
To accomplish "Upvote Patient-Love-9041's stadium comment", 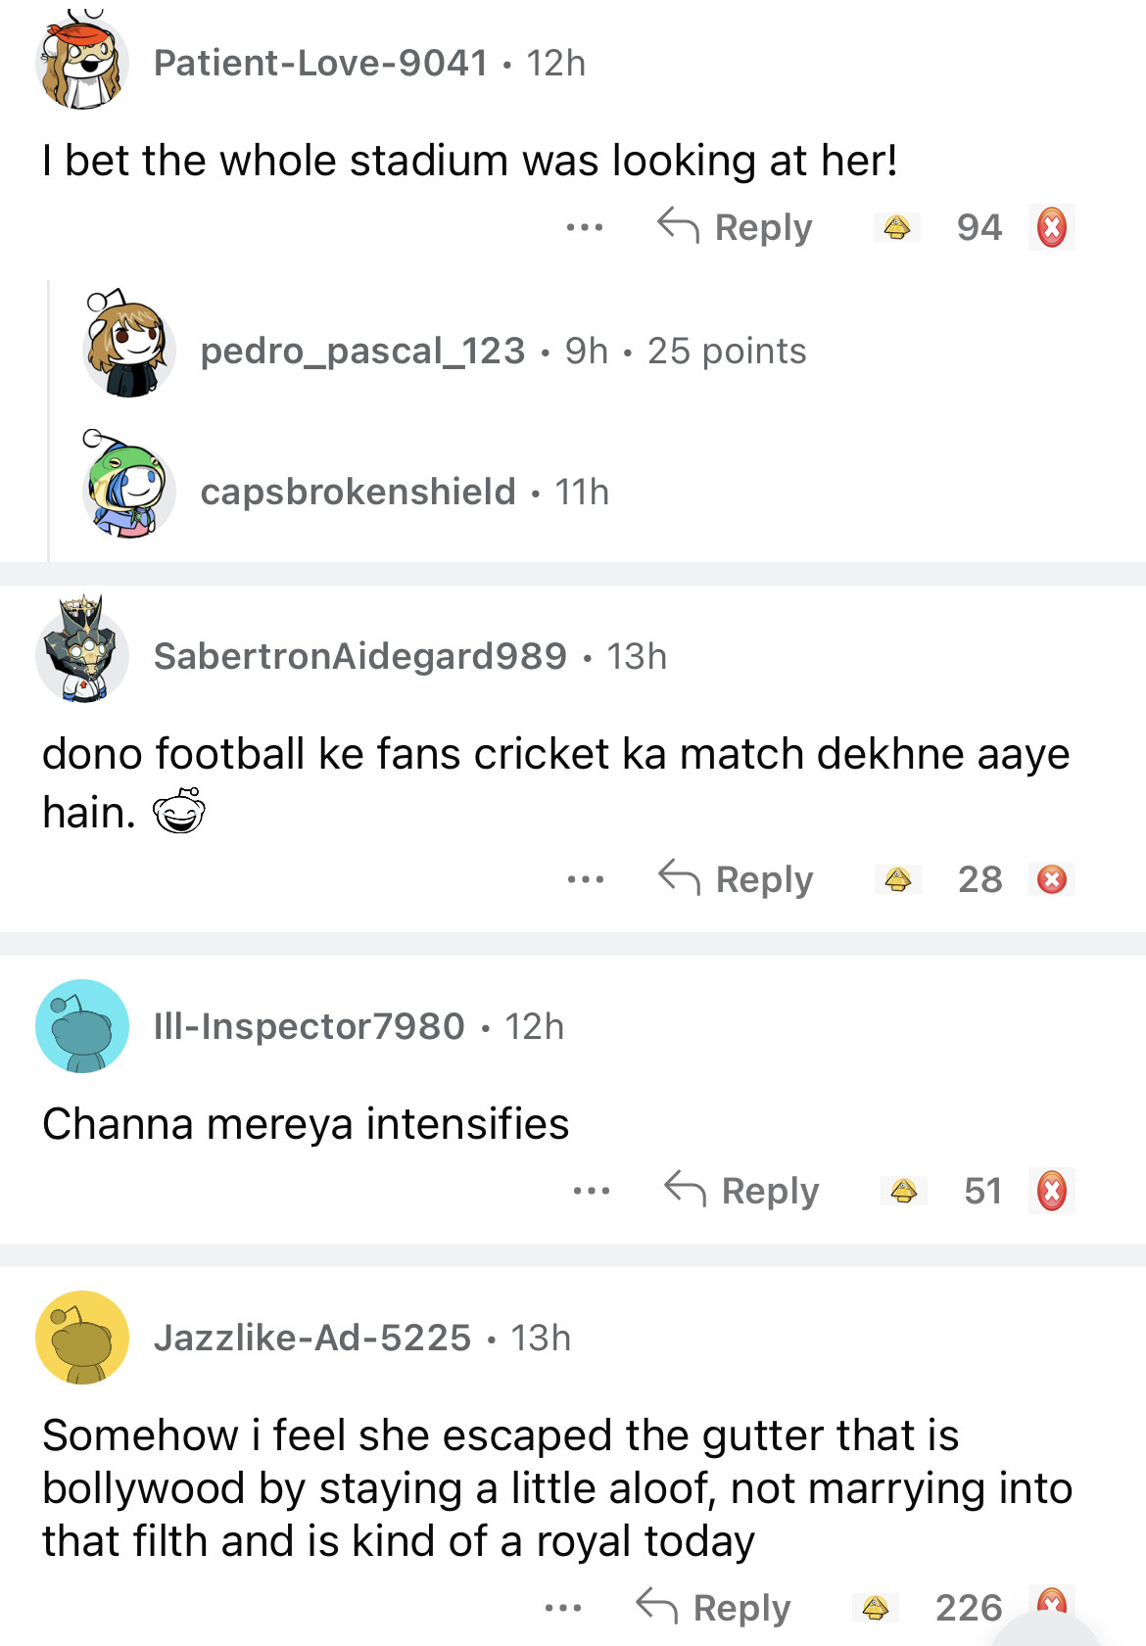I will click(x=897, y=228).
